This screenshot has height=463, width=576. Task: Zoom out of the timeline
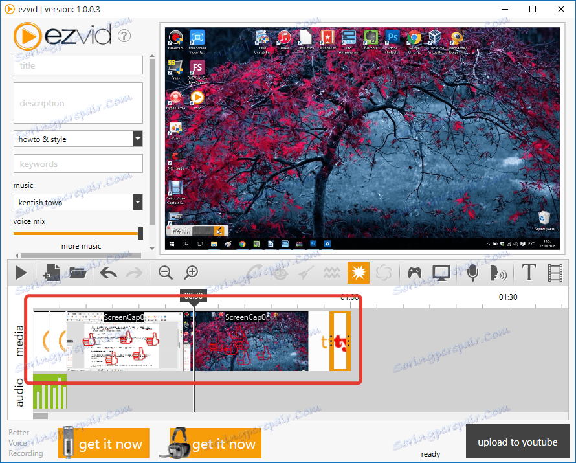point(165,273)
